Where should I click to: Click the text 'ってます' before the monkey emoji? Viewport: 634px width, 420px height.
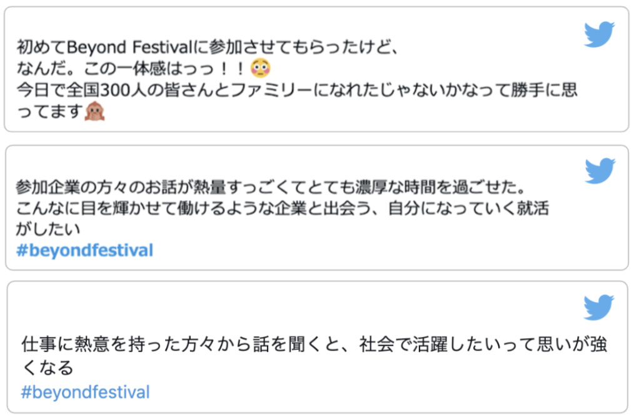pyautogui.click(x=49, y=112)
